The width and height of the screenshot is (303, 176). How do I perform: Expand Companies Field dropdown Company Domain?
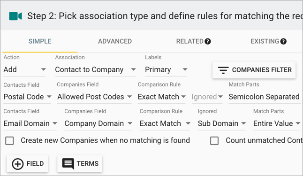coord(98,123)
